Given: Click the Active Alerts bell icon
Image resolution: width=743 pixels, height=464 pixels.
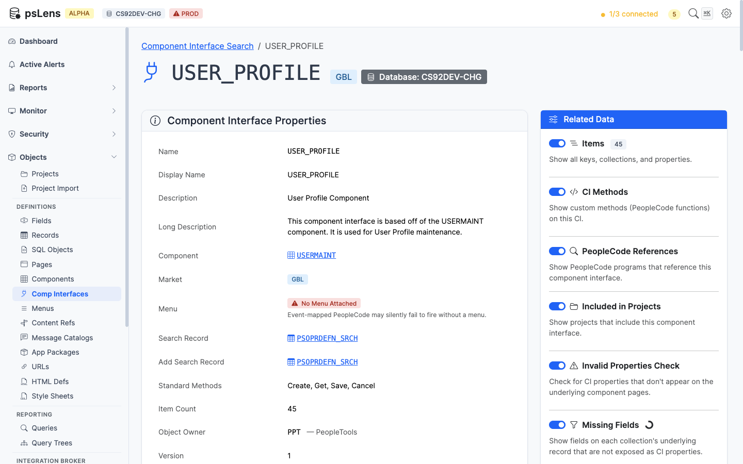Looking at the screenshot, I should (x=12, y=64).
